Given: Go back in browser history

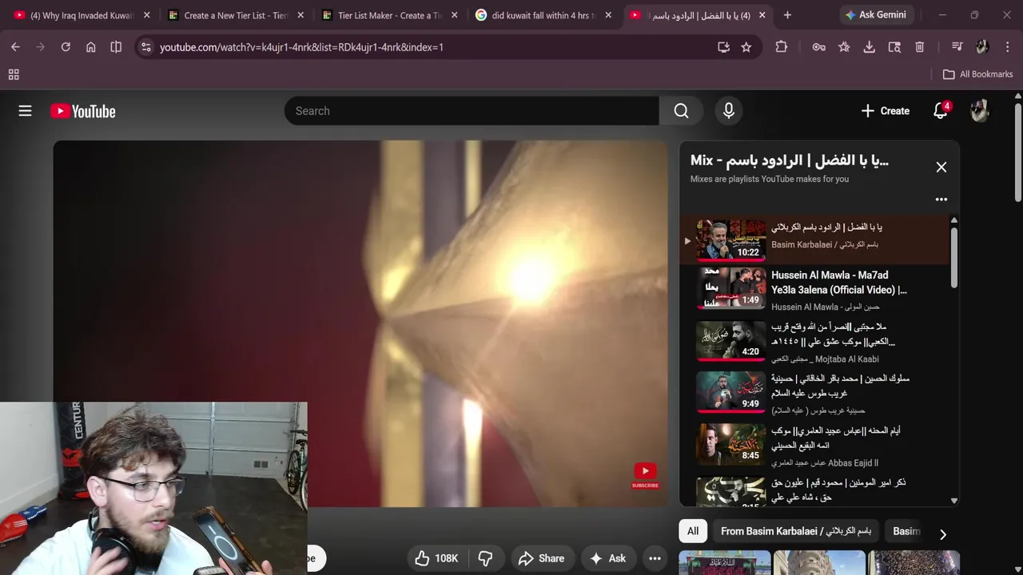Looking at the screenshot, I should tap(15, 47).
